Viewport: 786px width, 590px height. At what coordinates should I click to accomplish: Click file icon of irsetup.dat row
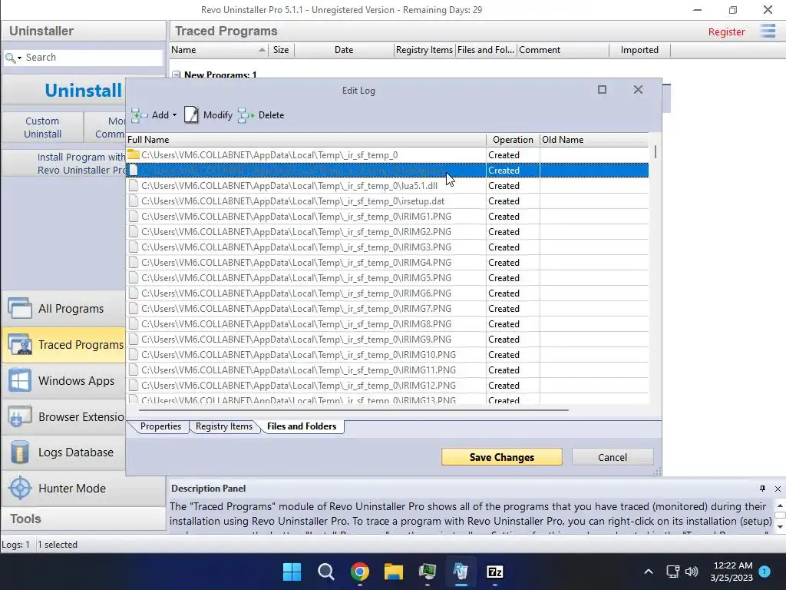point(134,201)
